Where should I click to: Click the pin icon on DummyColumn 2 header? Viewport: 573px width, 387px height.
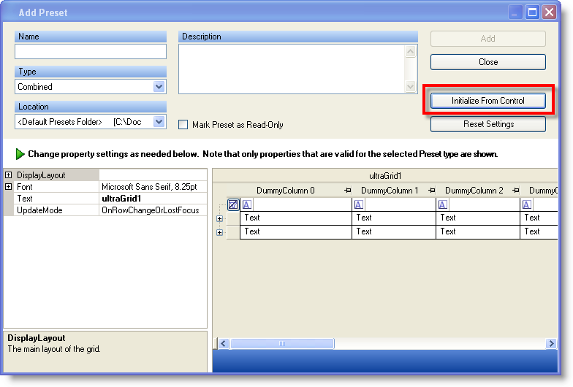pyautogui.click(x=516, y=191)
